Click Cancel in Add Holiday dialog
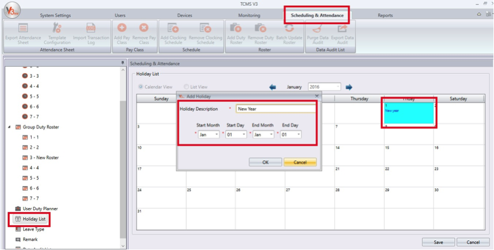The image size is (494, 250). coord(300,162)
